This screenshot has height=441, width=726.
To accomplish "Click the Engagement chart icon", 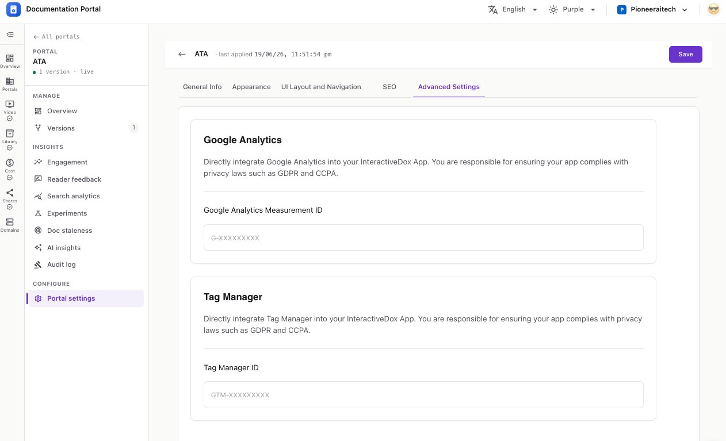I will tap(38, 162).
